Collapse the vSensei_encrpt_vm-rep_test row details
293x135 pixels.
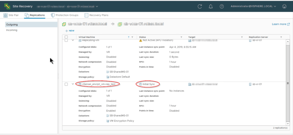73,84
